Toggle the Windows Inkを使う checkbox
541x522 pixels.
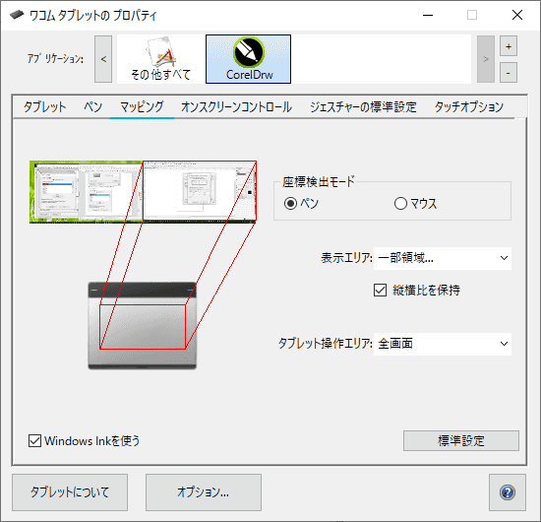[34, 441]
